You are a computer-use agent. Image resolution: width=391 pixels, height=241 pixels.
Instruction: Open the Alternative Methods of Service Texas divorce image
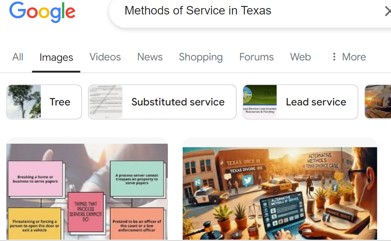tap(280, 193)
